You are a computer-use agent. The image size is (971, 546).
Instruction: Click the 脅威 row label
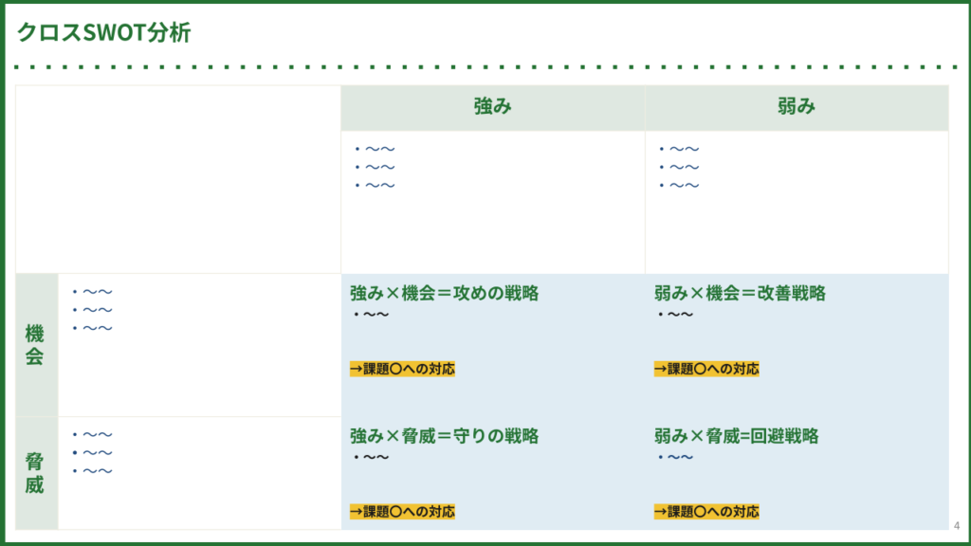pyautogui.click(x=35, y=473)
